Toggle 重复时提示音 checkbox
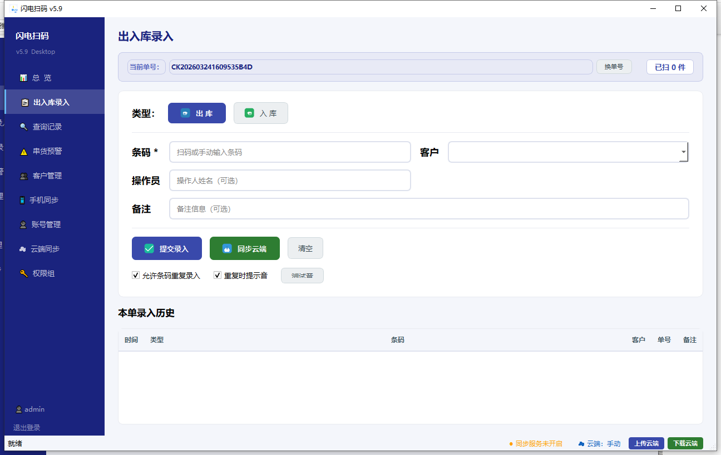 pyautogui.click(x=218, y=275)
